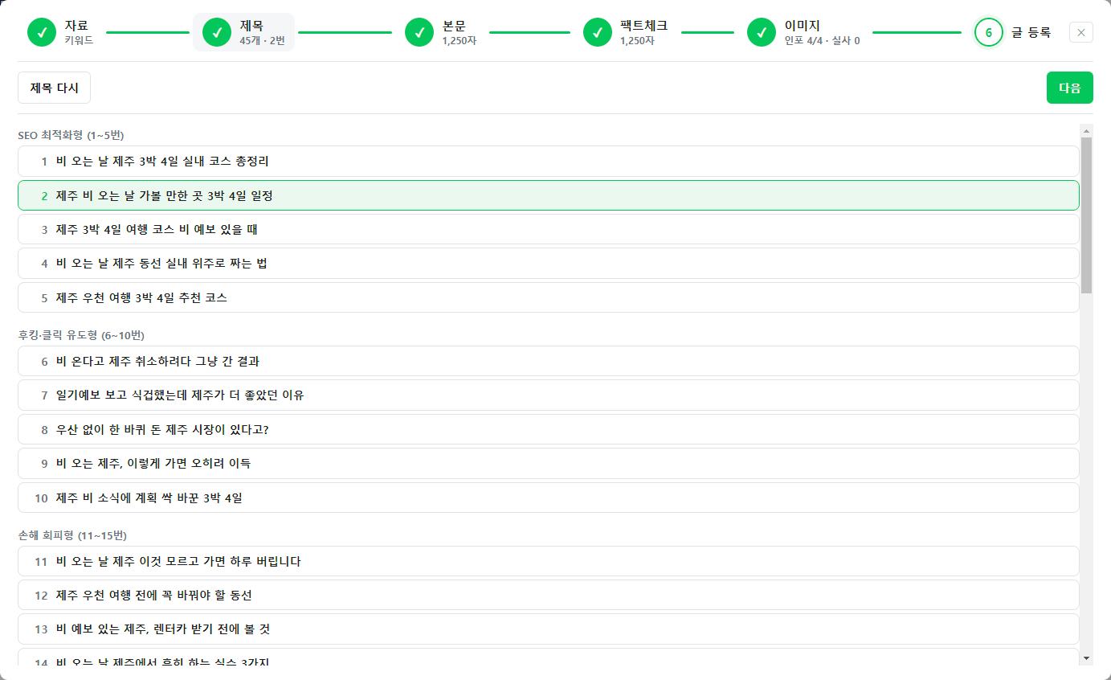Choose title 8 우산 없이 한 바퀴 돈 제주 시장

[x=548, y=429]
